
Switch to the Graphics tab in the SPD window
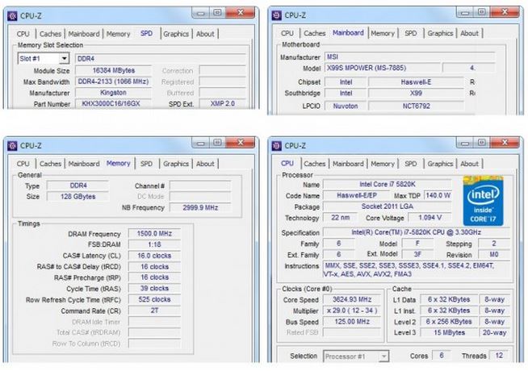(175, 34)
